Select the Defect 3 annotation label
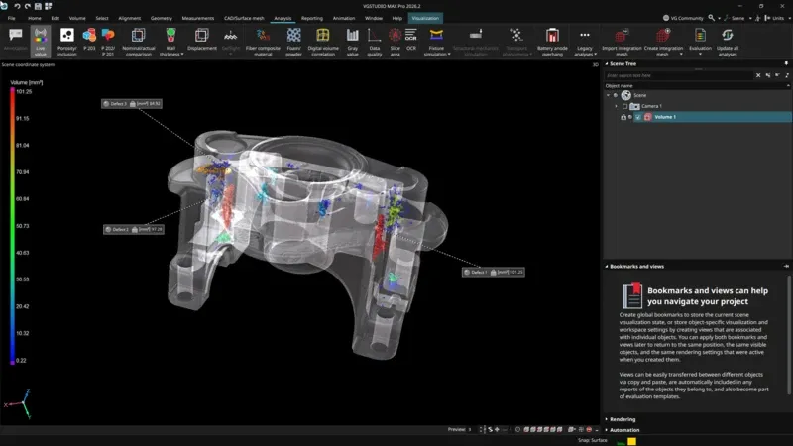This screenshot has height=446, width=793. pyautogui.click(x=132, y=104)
